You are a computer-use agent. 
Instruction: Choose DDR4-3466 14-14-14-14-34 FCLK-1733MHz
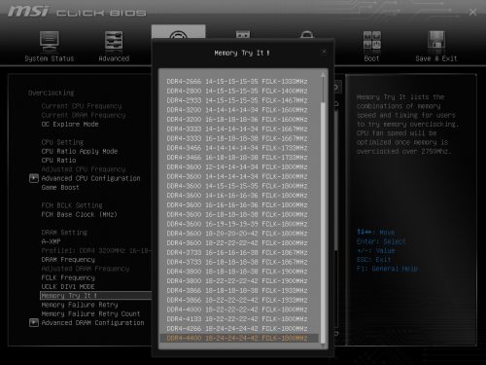pyautogui.click(x=237, y=148)
